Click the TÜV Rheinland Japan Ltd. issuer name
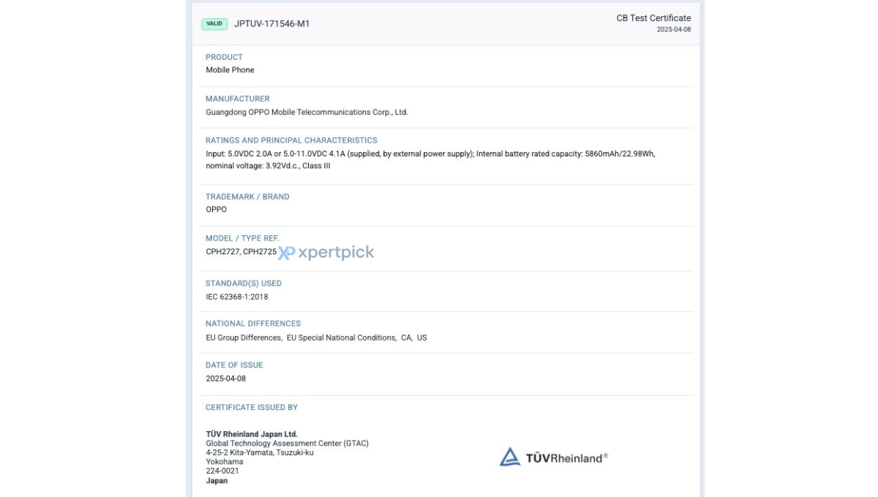Screen dimensions: 878x497 tap(252, 434)
